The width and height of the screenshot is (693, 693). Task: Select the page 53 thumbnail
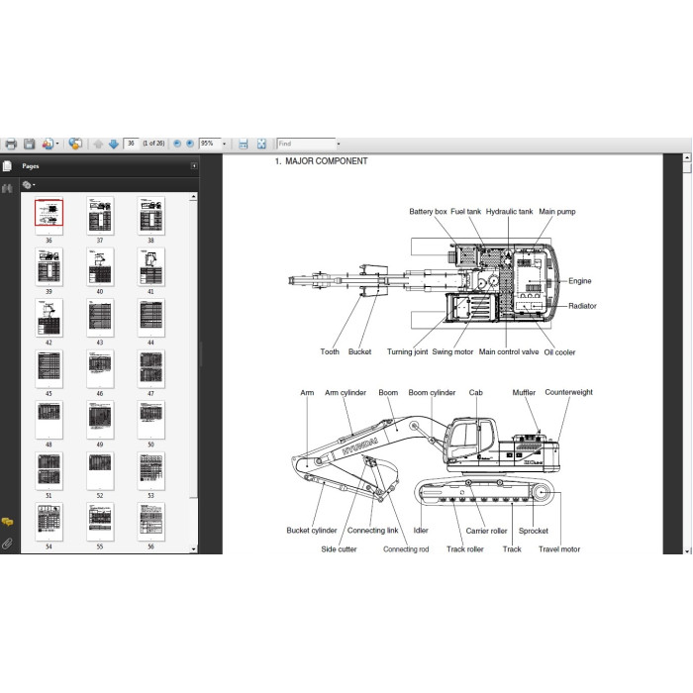[x=151, y=471]
